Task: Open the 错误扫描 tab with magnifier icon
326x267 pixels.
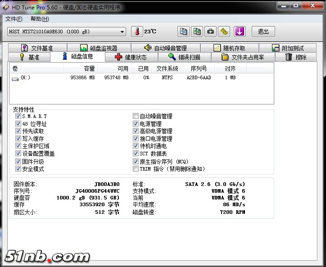Action: point(184,57)
